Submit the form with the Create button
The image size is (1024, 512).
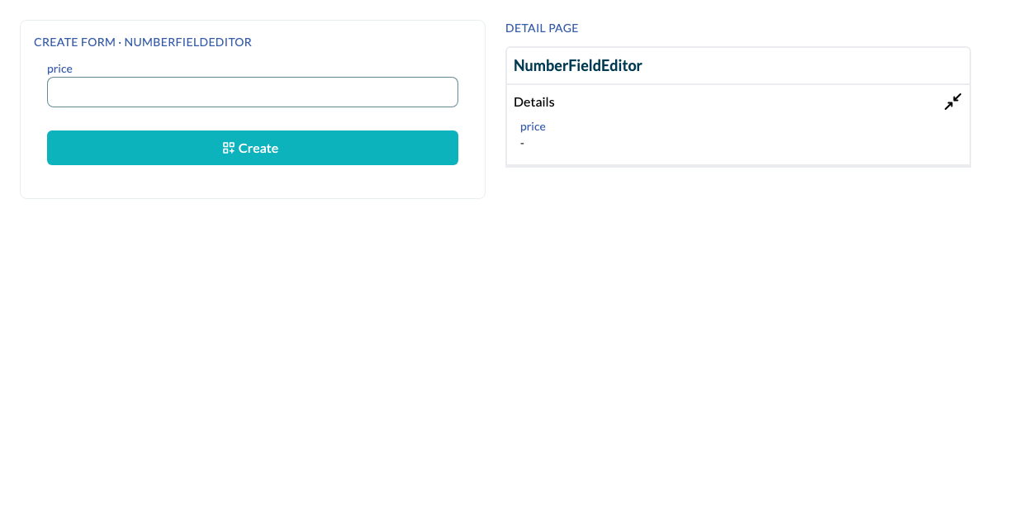click(x=253, y=148)
